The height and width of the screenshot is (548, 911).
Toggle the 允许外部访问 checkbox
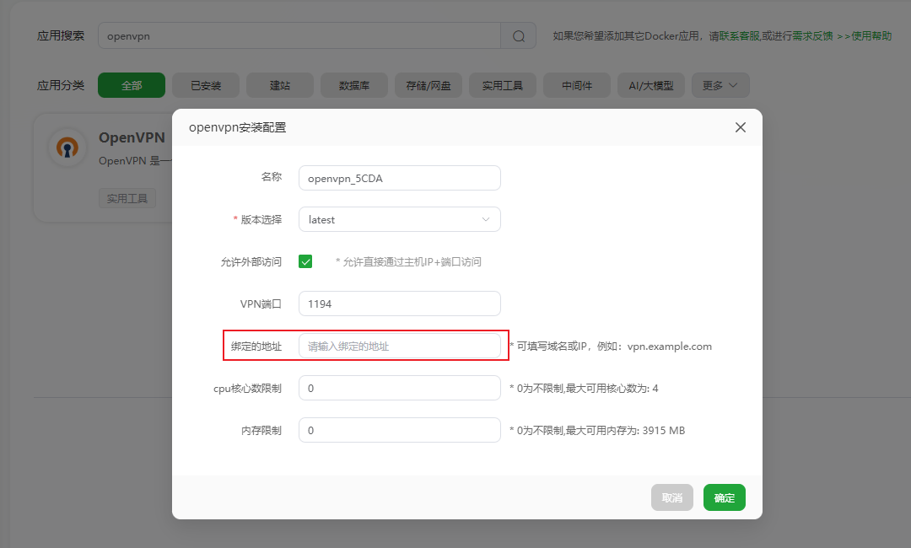[x=305, y=262]
